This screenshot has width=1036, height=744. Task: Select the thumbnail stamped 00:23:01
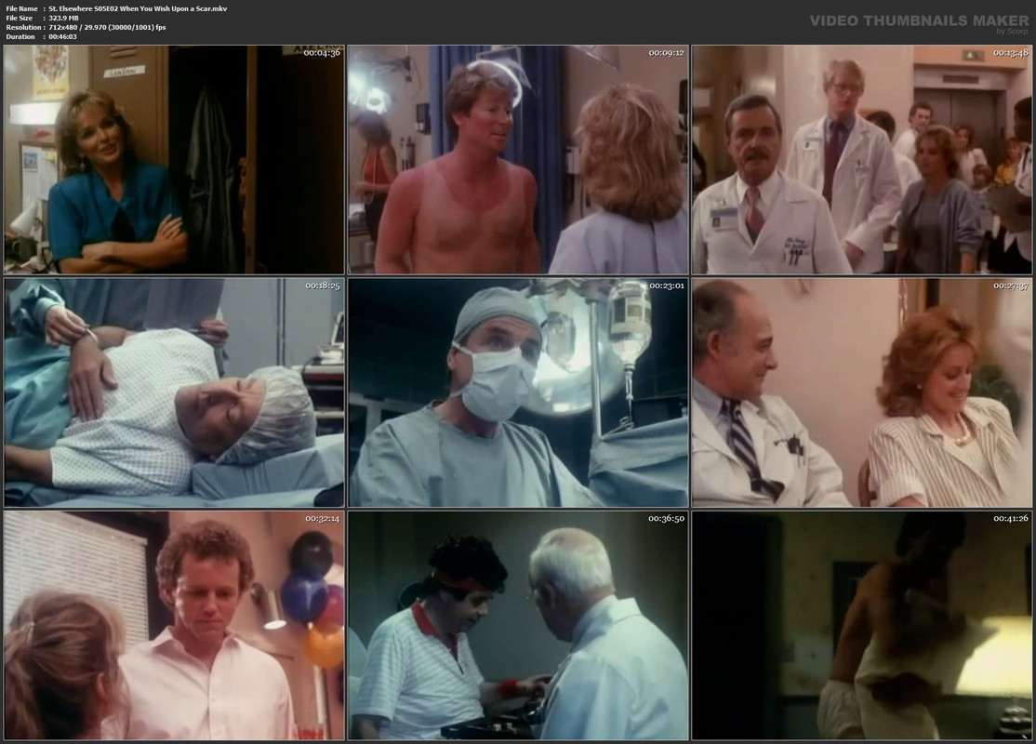coord(518,392)
